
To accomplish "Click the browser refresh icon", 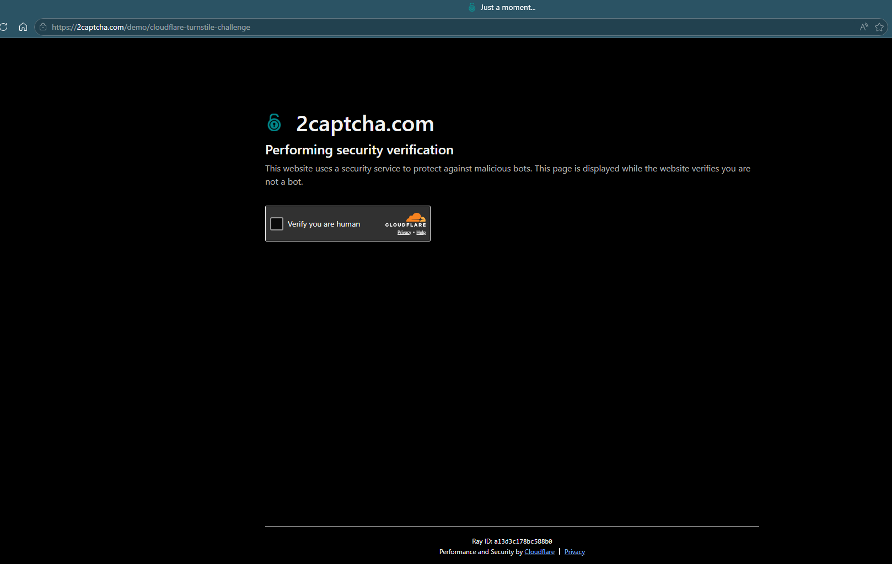I will click(3, 27).
